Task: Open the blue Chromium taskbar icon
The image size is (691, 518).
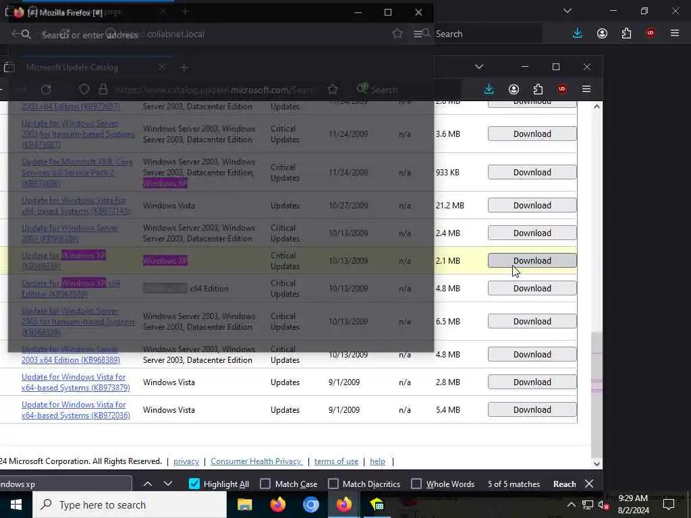Action: click(310, 505)
